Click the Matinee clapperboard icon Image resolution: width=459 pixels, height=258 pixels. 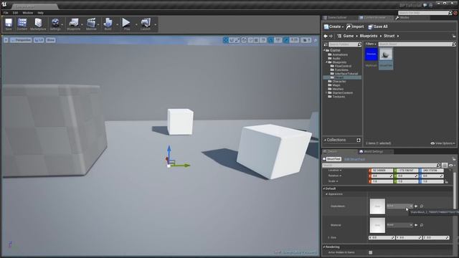(91, 24)
